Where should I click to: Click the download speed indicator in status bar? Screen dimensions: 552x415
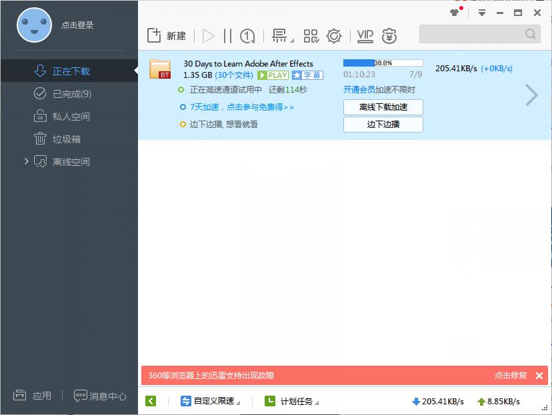437,401
